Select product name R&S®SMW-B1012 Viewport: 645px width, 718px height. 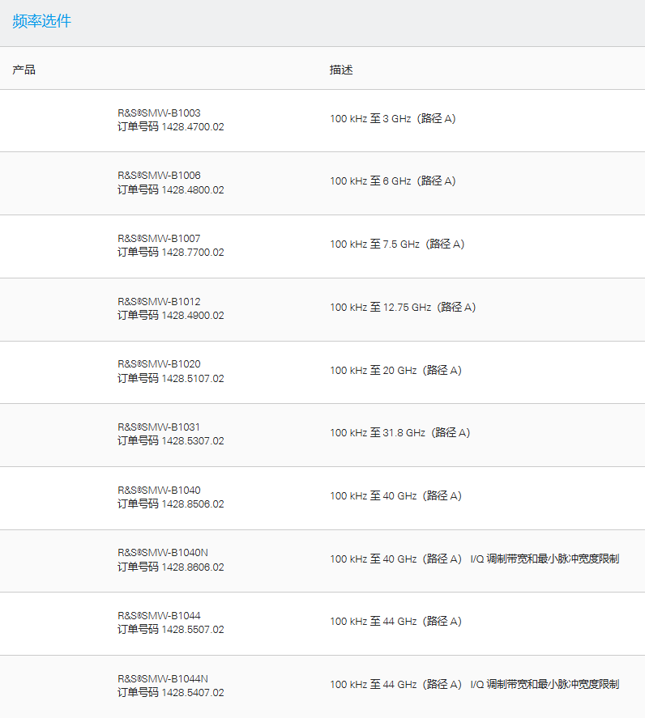[x=159, y=302]
